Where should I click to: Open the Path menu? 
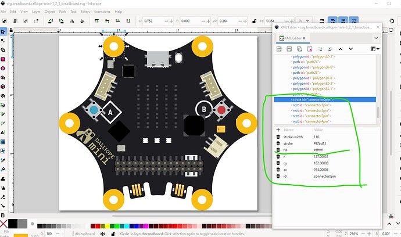click(62, 12)
